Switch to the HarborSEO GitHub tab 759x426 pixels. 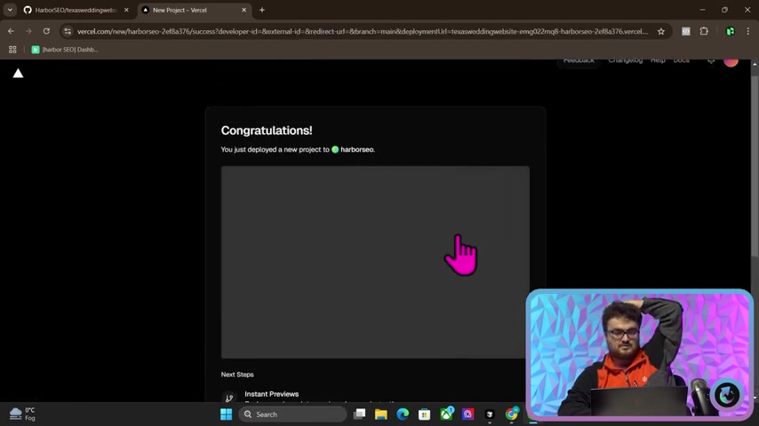click(75, 10)
